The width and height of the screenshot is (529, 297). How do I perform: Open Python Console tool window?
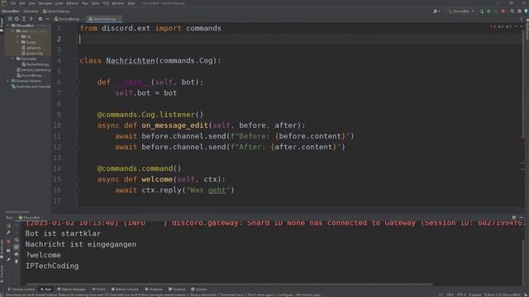[125, 290]
